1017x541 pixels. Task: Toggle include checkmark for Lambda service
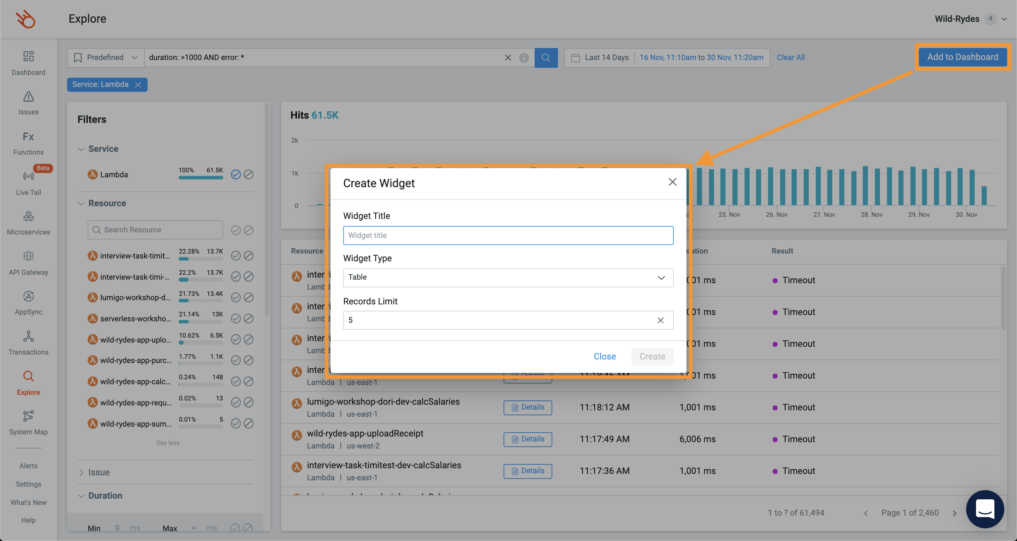[x=236, y=174]
